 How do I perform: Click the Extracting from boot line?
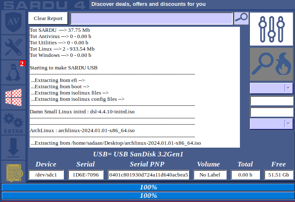(60, 87)
